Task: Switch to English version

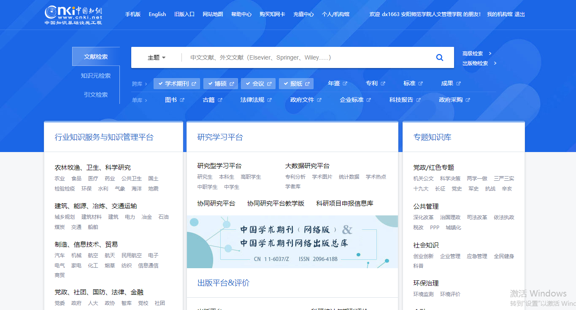Action: pos(157,14)
